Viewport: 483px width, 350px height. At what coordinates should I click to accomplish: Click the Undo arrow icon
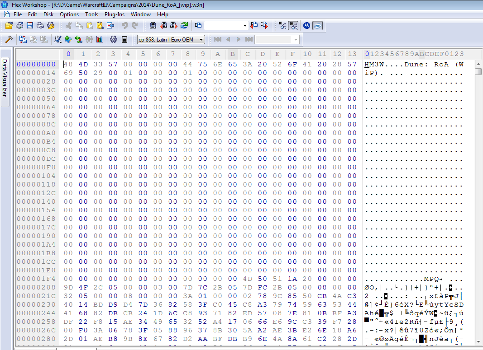click(124, 25)
